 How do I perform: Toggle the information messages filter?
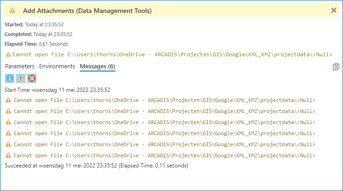tap(10, 78)
